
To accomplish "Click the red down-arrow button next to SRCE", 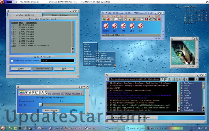I will pyautogui.click(x=150, y=16).
